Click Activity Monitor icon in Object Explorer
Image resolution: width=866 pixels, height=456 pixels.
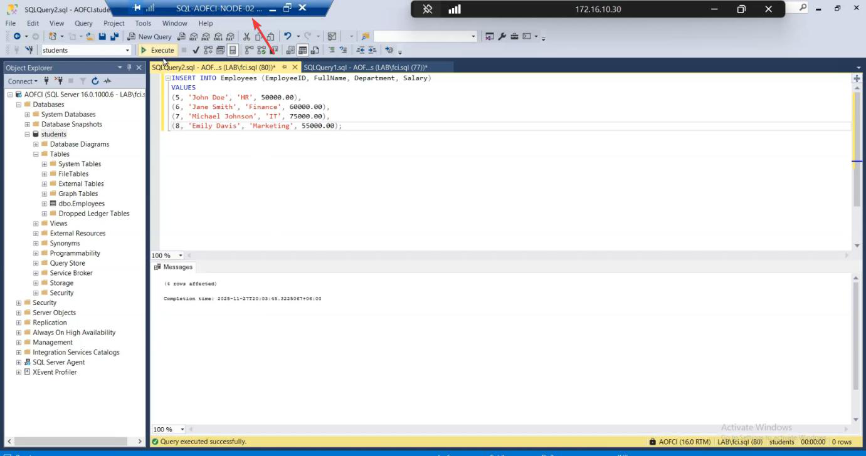107,81
